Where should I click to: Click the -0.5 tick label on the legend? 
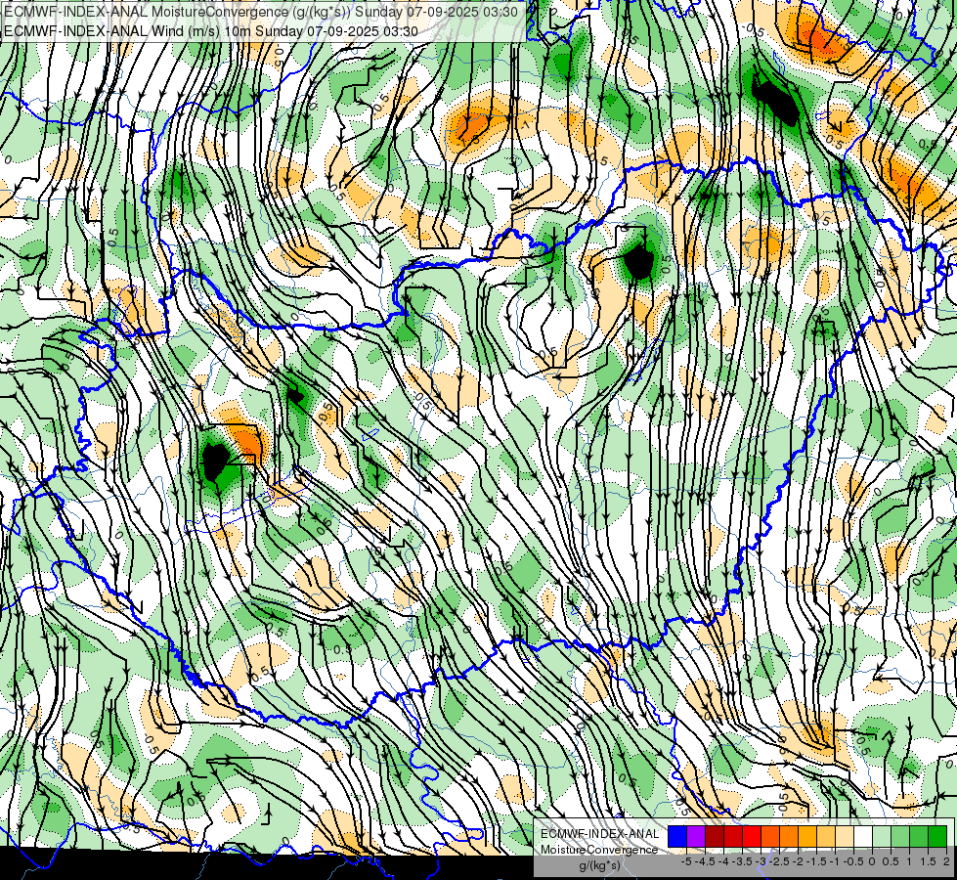853,861
